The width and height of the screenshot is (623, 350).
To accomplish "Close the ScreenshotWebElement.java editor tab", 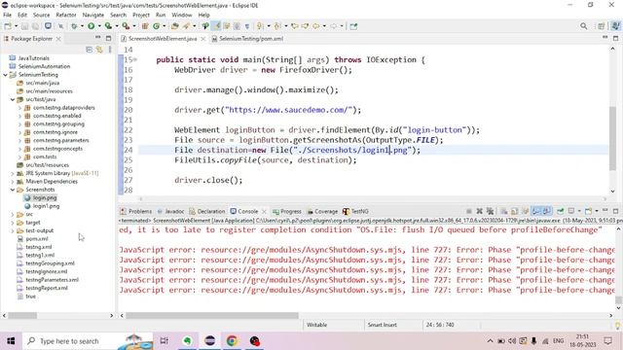I will [x=203, y=39].
